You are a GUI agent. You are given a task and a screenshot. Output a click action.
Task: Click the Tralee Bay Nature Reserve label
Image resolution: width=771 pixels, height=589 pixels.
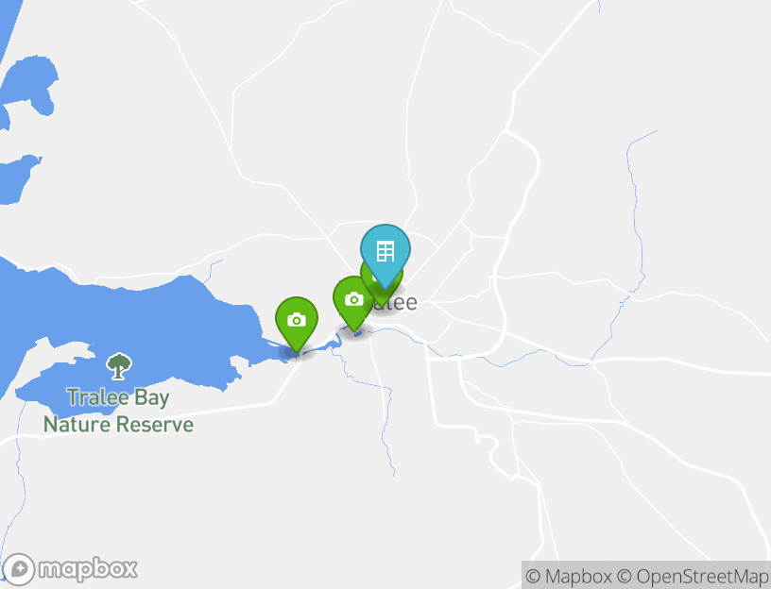(x=118, y=411)
